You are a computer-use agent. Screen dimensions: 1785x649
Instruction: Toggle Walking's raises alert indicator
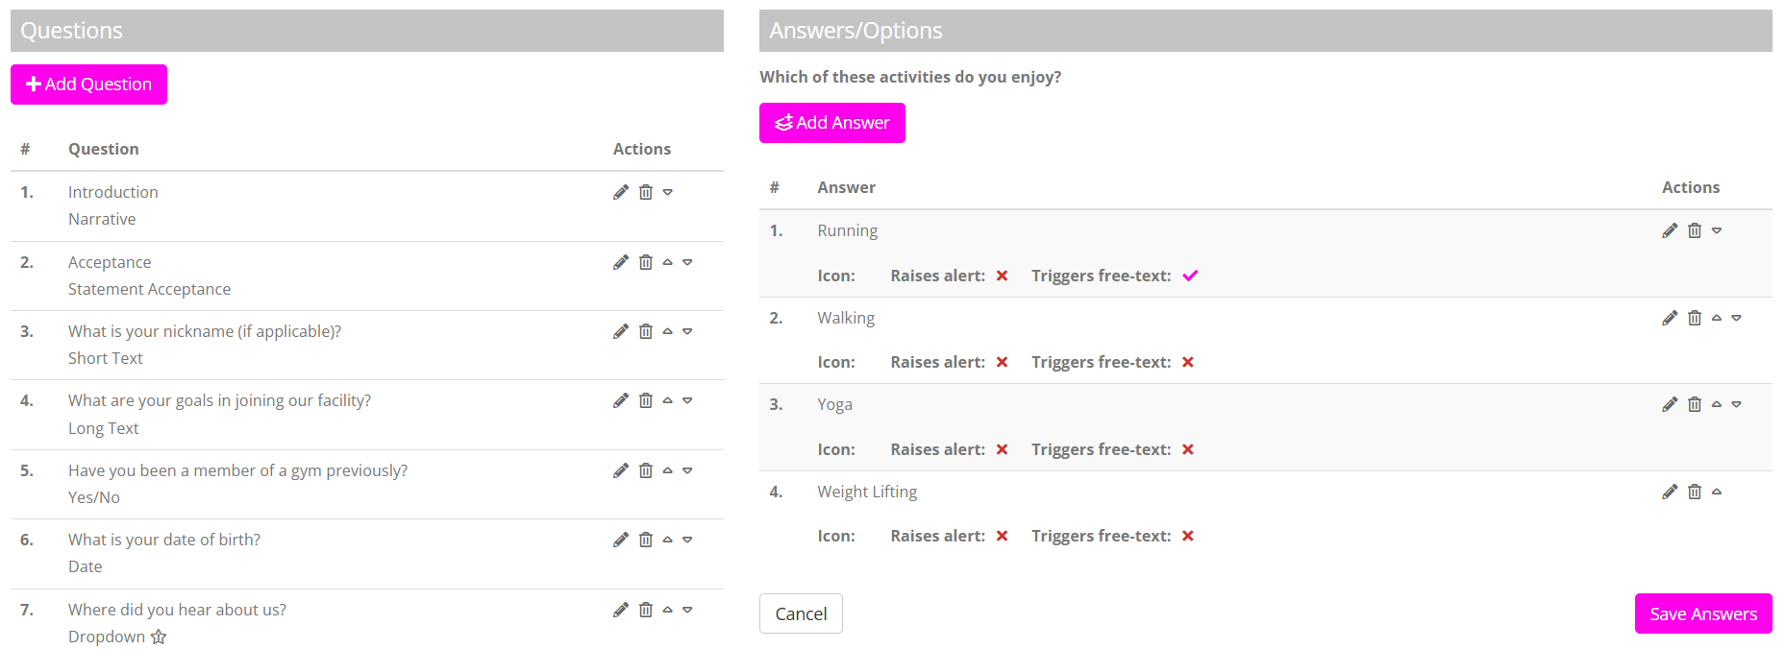point(1002,362)
